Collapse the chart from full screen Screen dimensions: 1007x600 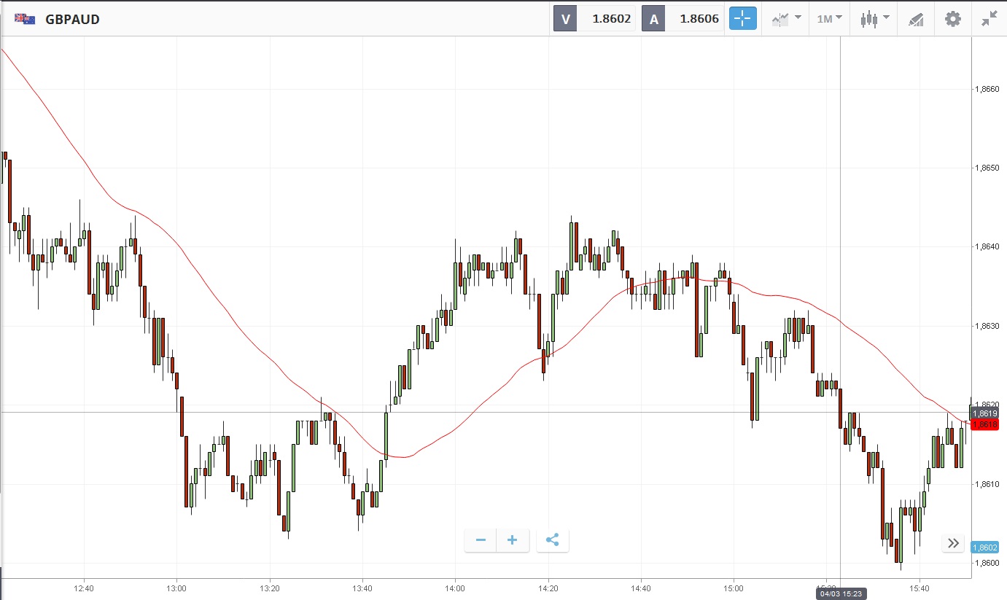(x=989, y=19)
